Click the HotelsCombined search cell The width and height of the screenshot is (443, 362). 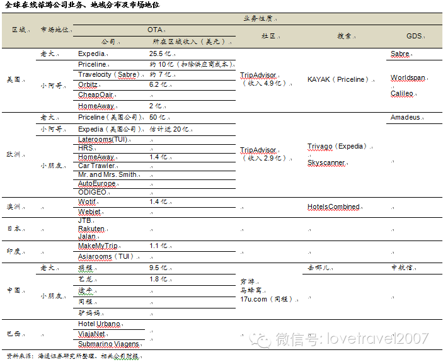333,207
